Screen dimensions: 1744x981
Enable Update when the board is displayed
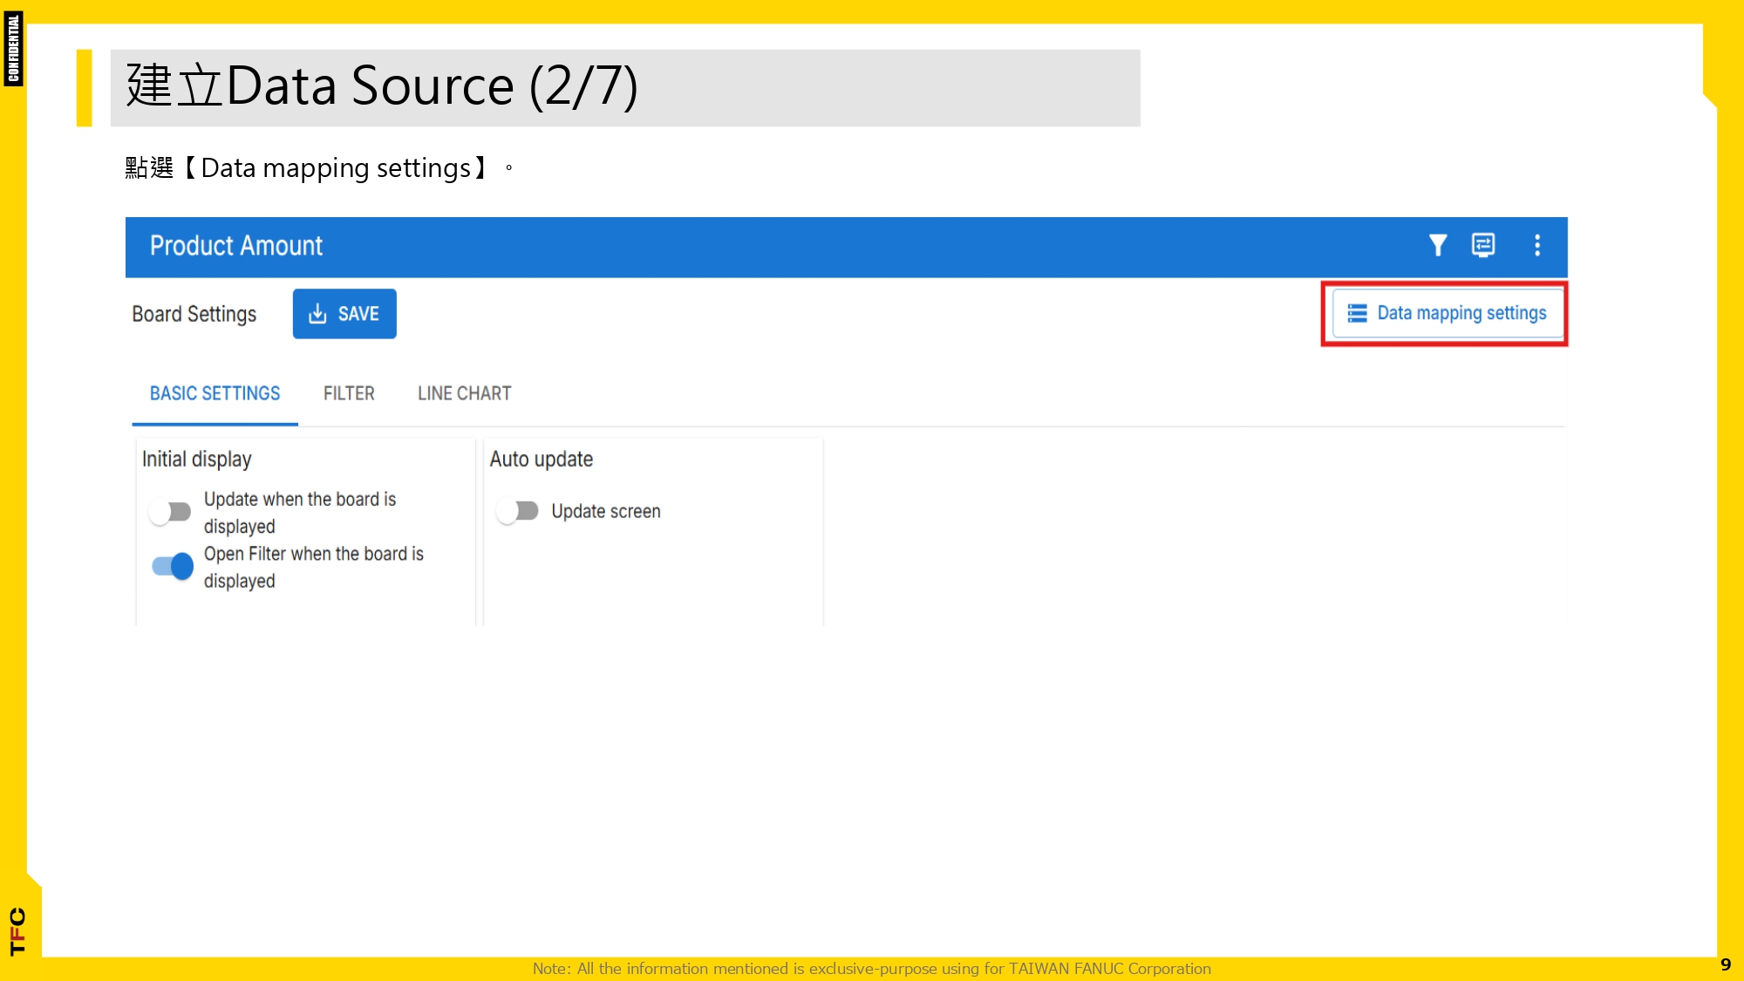pyautogui.click(x=170, y=512)
